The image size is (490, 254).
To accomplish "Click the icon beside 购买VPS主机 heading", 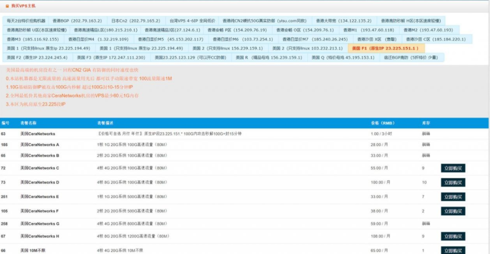I will (x=7, y=5).
